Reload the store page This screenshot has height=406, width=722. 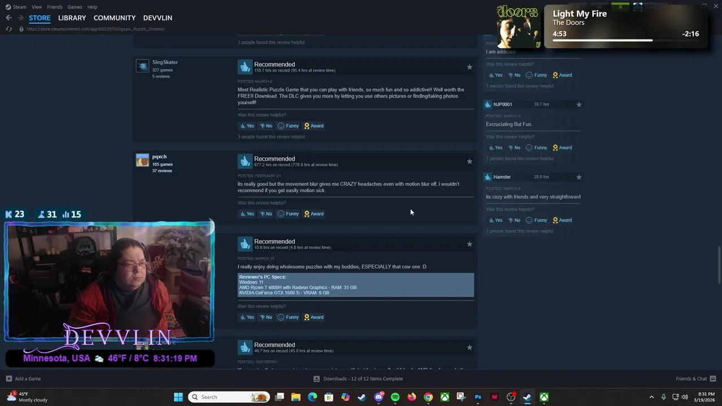point(8,29)
